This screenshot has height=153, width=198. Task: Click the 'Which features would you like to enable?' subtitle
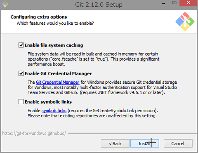(x=55, y=23)
